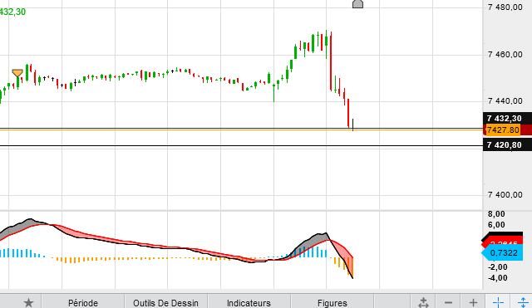
Task: Click the minus zoom out button
Action: click(x=448, y=302)
